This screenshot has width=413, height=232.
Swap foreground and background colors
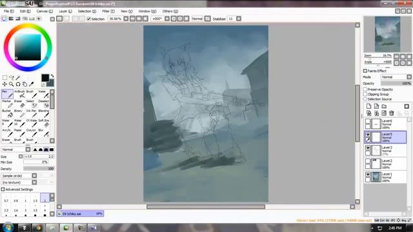[52, 76]
